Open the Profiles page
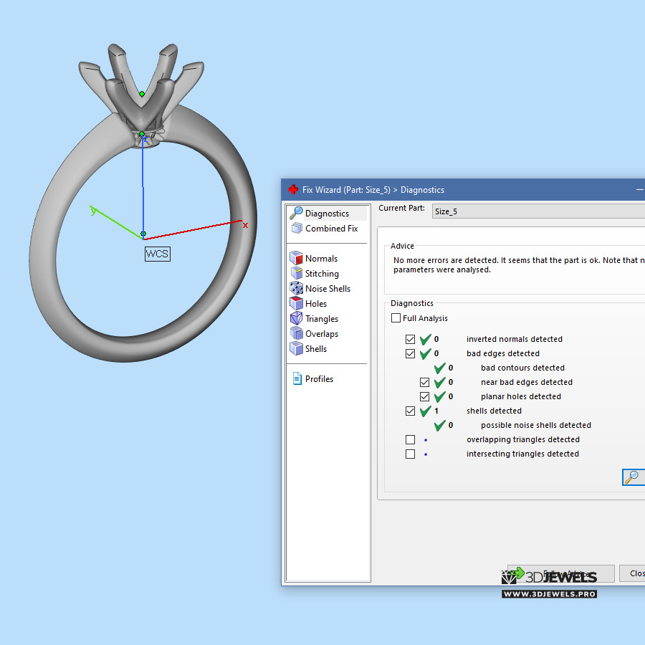Image resolution: width=645 pixels, height=645 pixels. tap(319, 379)
